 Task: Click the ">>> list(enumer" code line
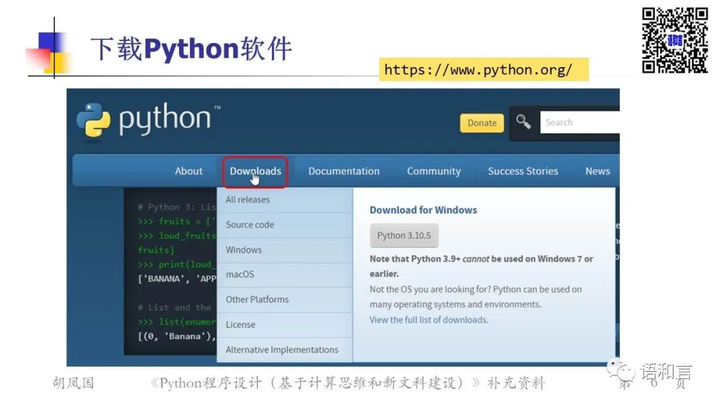177,322
